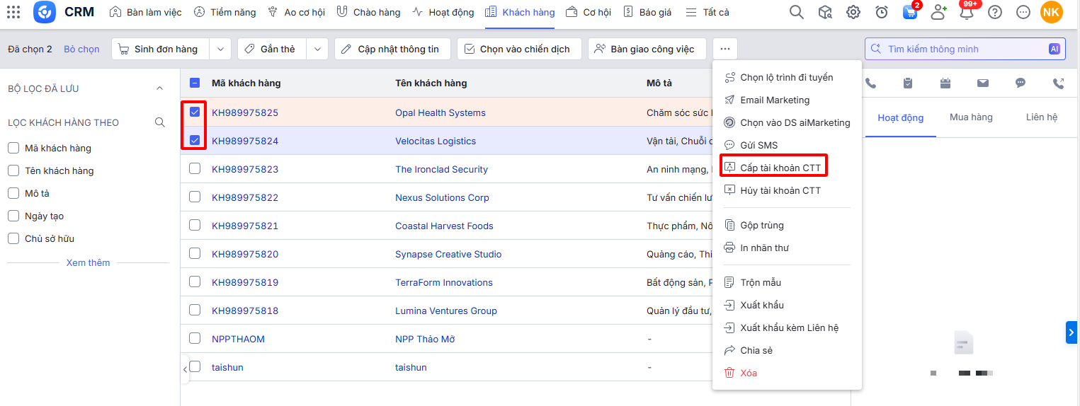Select The Ironclad Security row checkbox
Viewport: 1080px width, 406px height.
tap(195, 168)
